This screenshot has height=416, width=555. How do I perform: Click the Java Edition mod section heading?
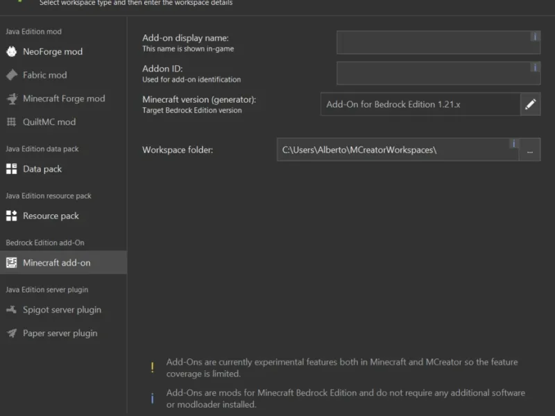click(x=33, y=31)
